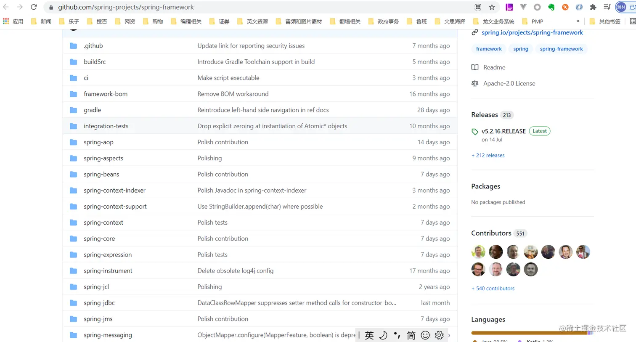The image size is (636, 342).
Task: Click the IME emoji smiley icon
Action: click(425, 335)
